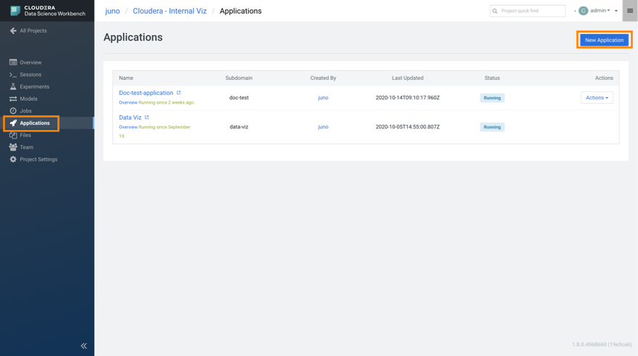Viewport: 638px width, 356px height.
Task: Open the Doc-test-application link
Action: pos(146,93)
